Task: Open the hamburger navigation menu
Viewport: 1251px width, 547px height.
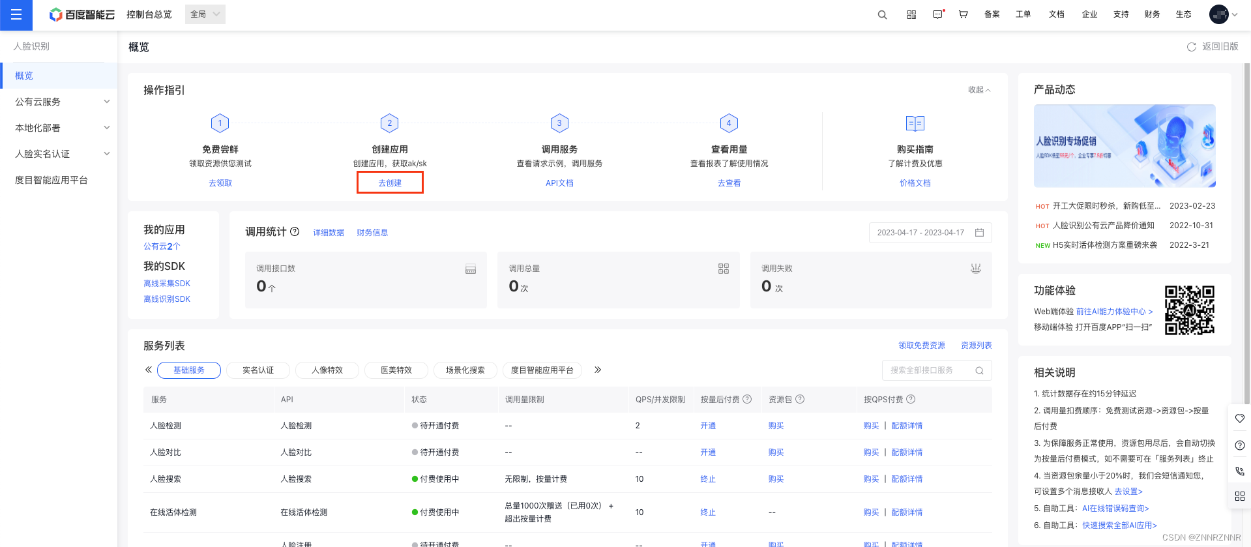Action: click(x=16, y=15)
